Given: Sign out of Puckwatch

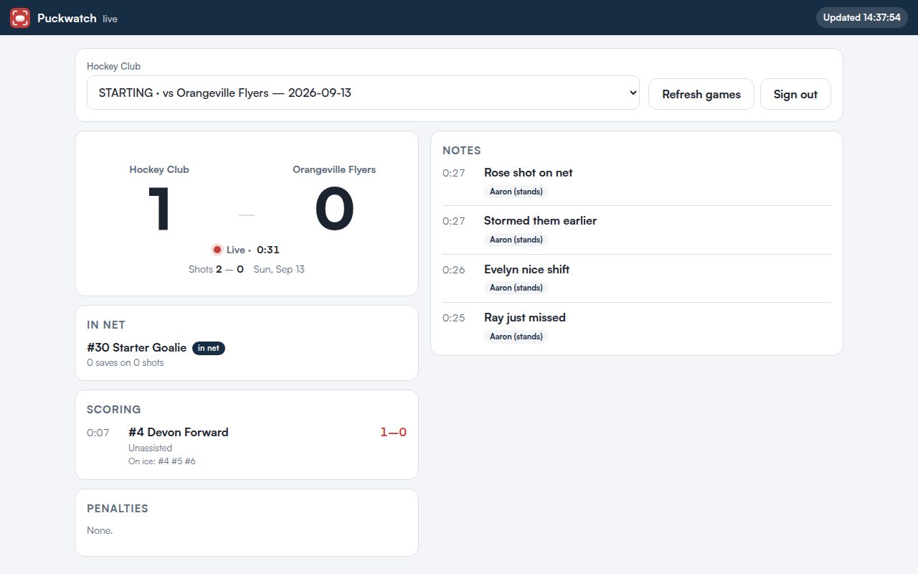Looking at the screenshot, I should click(795, 94).
